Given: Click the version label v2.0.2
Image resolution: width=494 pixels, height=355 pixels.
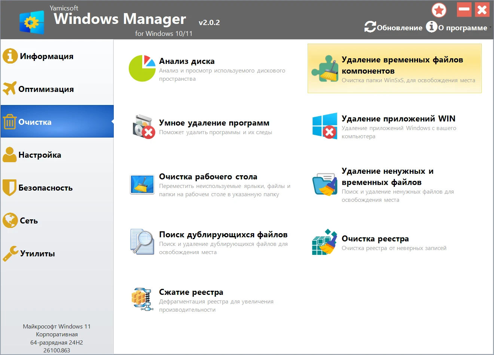Looking at the screenshot, I should click(209, 22).
